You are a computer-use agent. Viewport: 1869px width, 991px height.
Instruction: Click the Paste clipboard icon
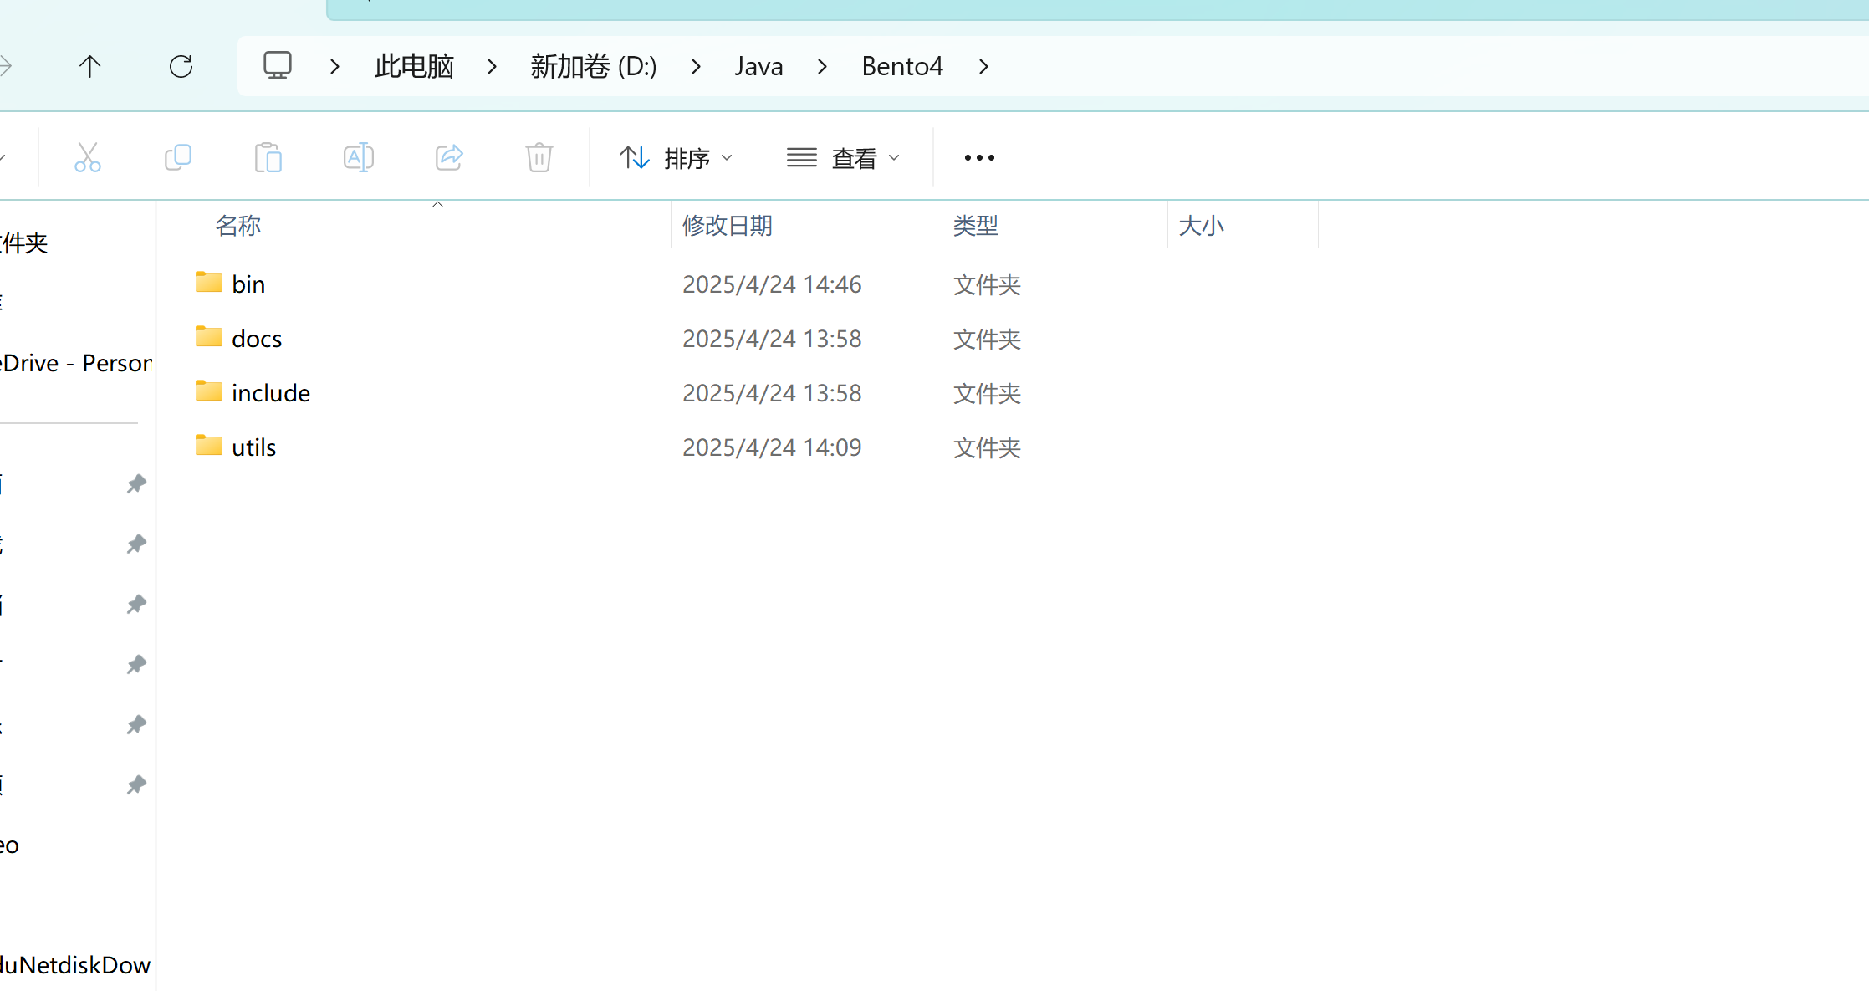coord(268,157)
